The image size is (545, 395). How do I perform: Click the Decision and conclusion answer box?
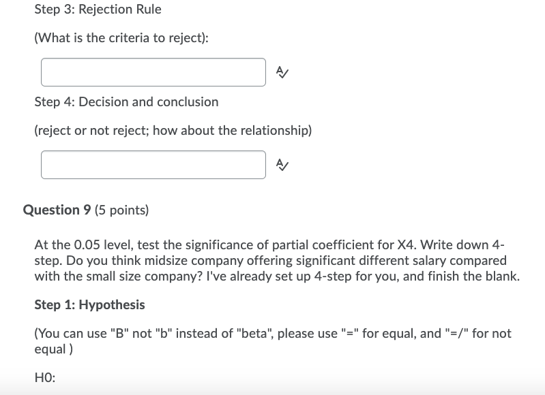(x=153, y=165)
